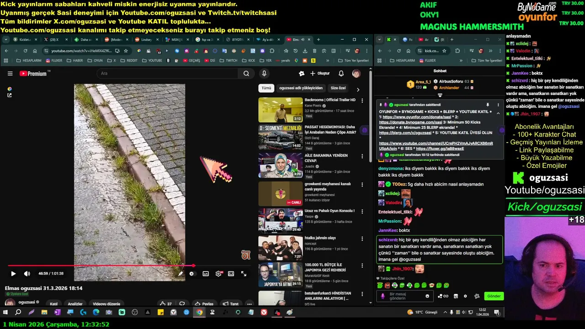The height and width of the screenshot is (329, 585).
Task: Like the video showing 37 likes
Action: (x=165, y=304)
